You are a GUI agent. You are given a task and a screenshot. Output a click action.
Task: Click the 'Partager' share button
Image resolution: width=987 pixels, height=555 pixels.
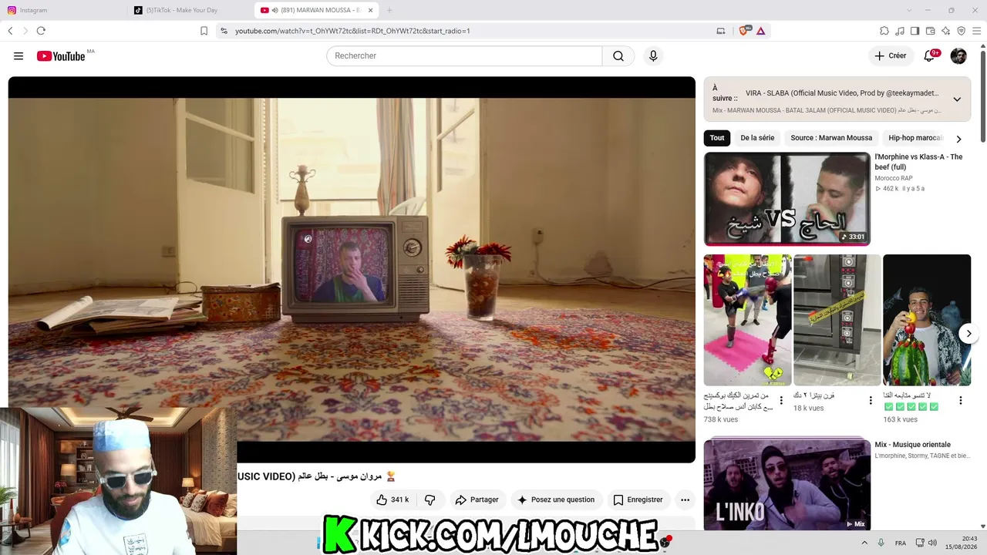477,499
